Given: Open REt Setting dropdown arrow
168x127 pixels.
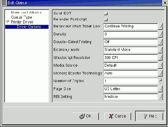Looking at the screenshot, I should [x=160, y=97].
